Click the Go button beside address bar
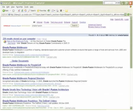The width and height of the screenshot is (133, 111). (129, 14)
